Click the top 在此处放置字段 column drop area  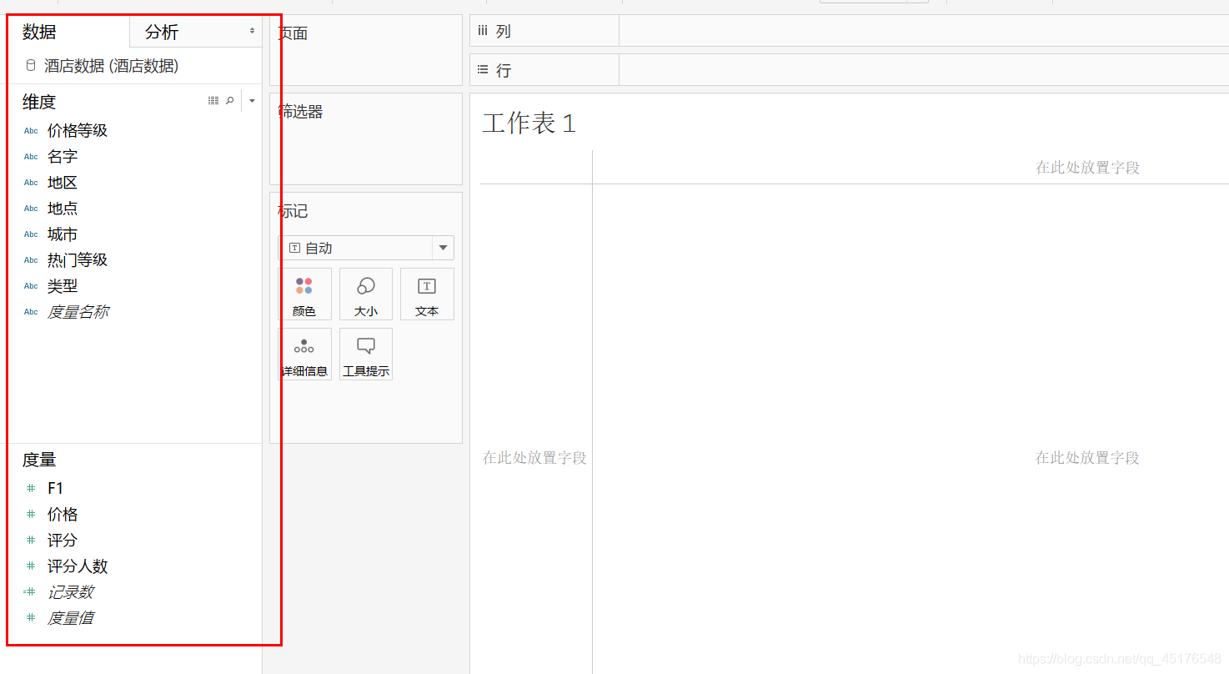pos(1087,167)
